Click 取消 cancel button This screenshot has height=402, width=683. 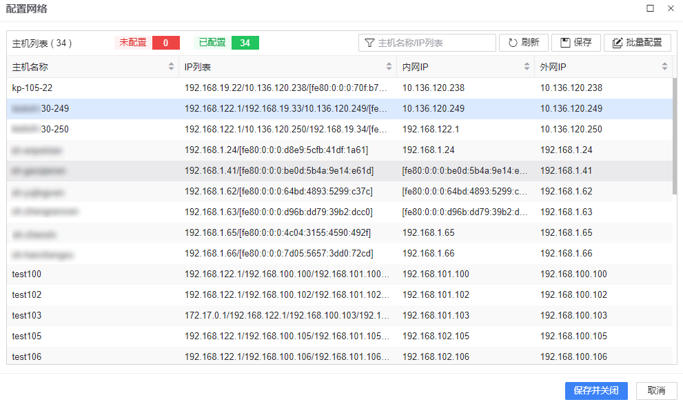(656, 391)
